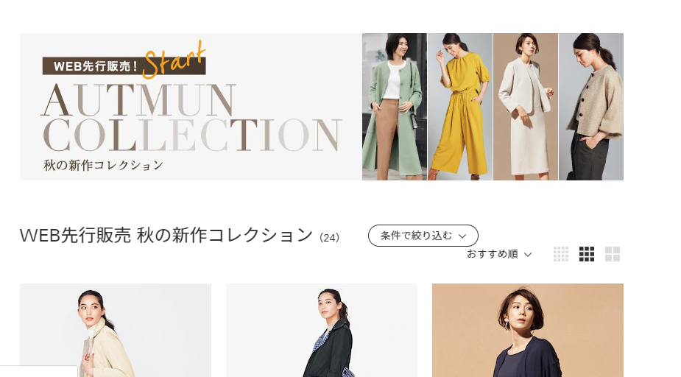This screenshot has width=681, height=377.
Task: Click the chevron beside 条件で絞り込む
Action: click(462, 236)
